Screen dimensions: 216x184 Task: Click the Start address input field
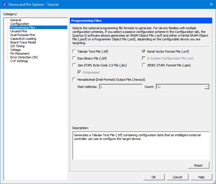121,87
